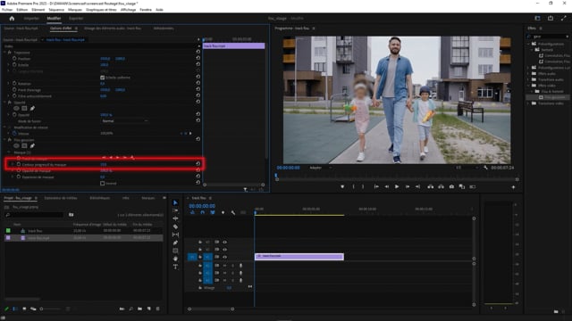This screenshot has width=572, height=321.
Task: Toggle snapping magnet in timeline
Action: (x=203, y=212)
